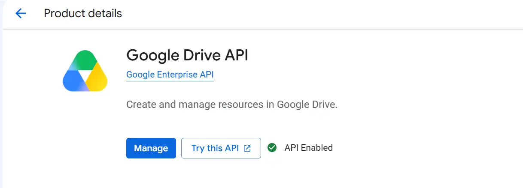Click the green API Enabled checkmark icon
Image resolution: width=523 pixels, height=188 pixels.
click(x=272, y=148)
